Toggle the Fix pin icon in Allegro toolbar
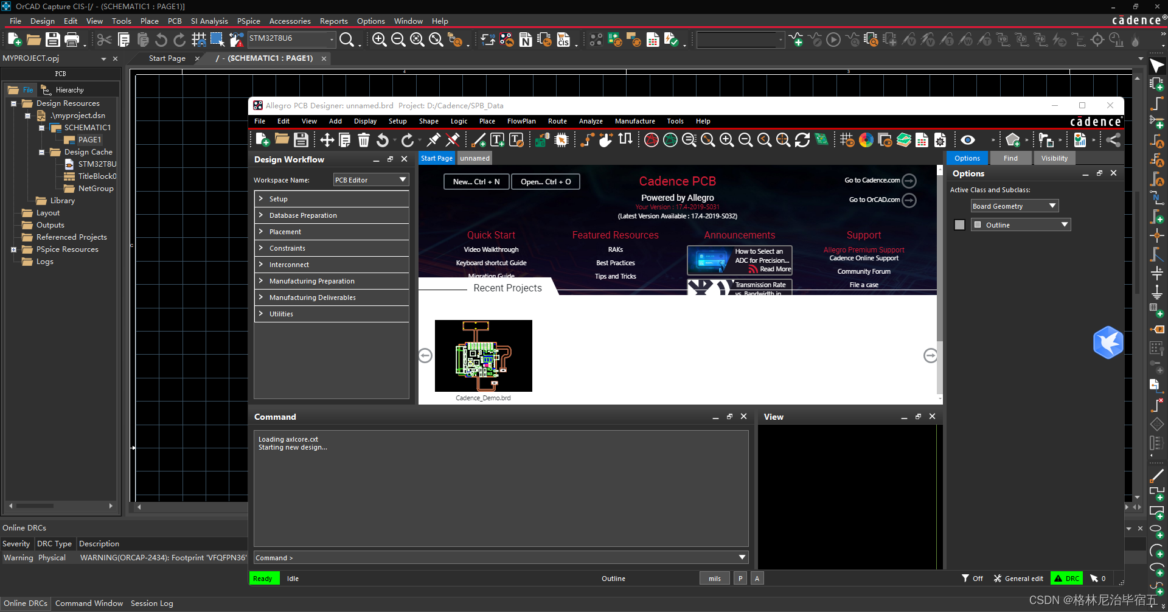The height and width of the screenshot is (612, 1168). 433,140
